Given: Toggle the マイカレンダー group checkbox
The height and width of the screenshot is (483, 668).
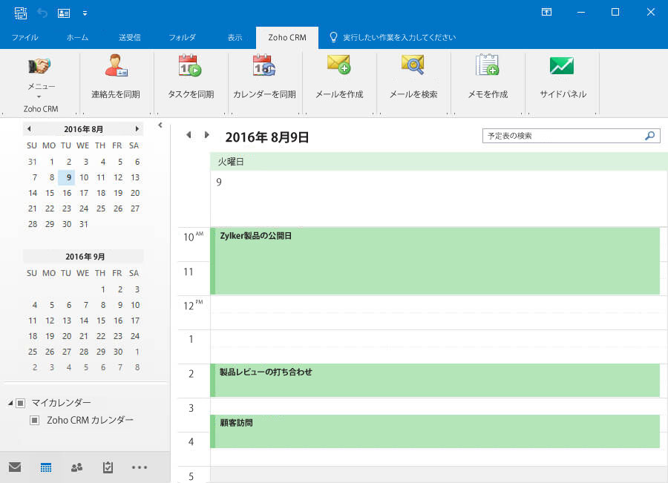Looking at the screenshot, I should 21,403.
